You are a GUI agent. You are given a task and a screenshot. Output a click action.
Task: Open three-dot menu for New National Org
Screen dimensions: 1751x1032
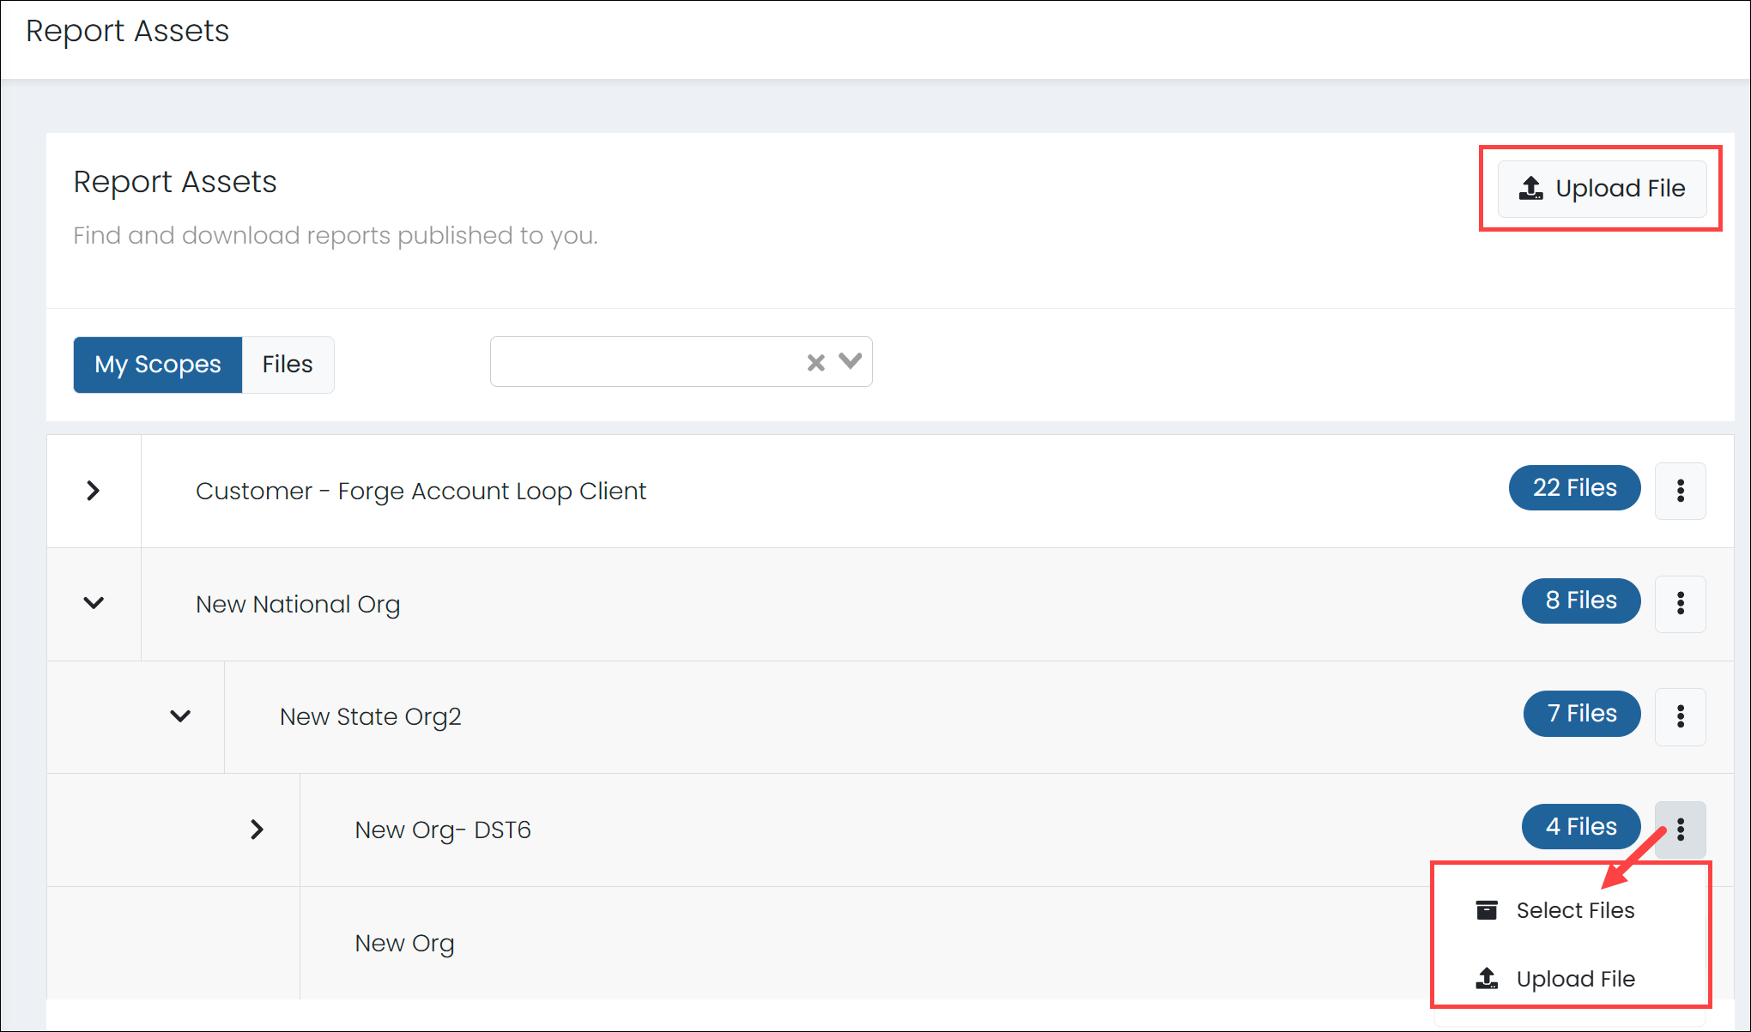click(x=1680, y=604)
